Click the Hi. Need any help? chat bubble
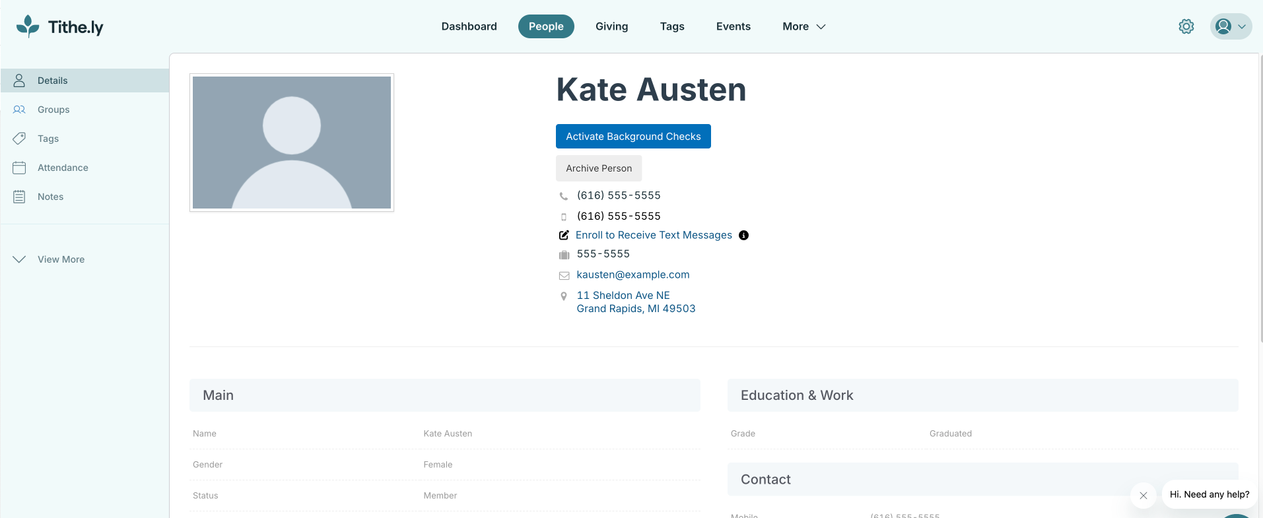This screenshot has width=1263, height=518. 1210,494
